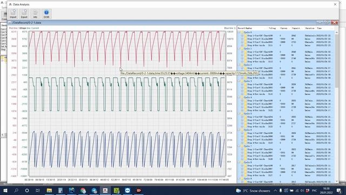
Task: Collapse the Cycle 4 tree node
Action: (x=239, y=97)
